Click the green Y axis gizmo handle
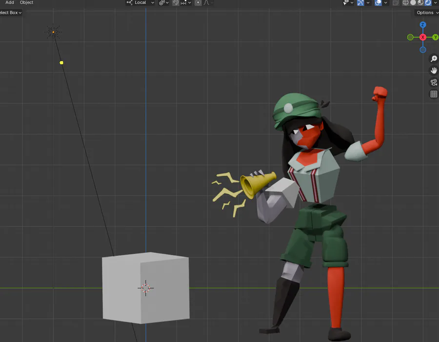Screen dimensions: 439x342 [436, 37]
